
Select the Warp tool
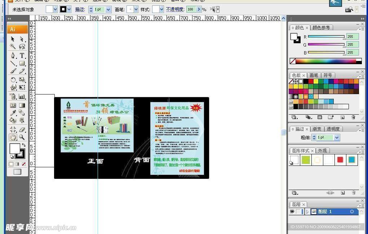[13, 87]
